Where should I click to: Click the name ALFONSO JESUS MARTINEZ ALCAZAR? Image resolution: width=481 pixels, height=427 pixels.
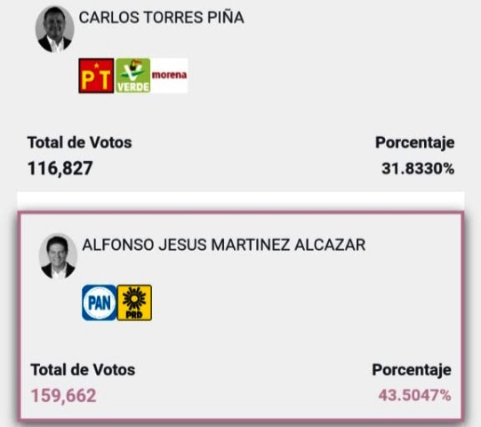(x=224, y=245)
